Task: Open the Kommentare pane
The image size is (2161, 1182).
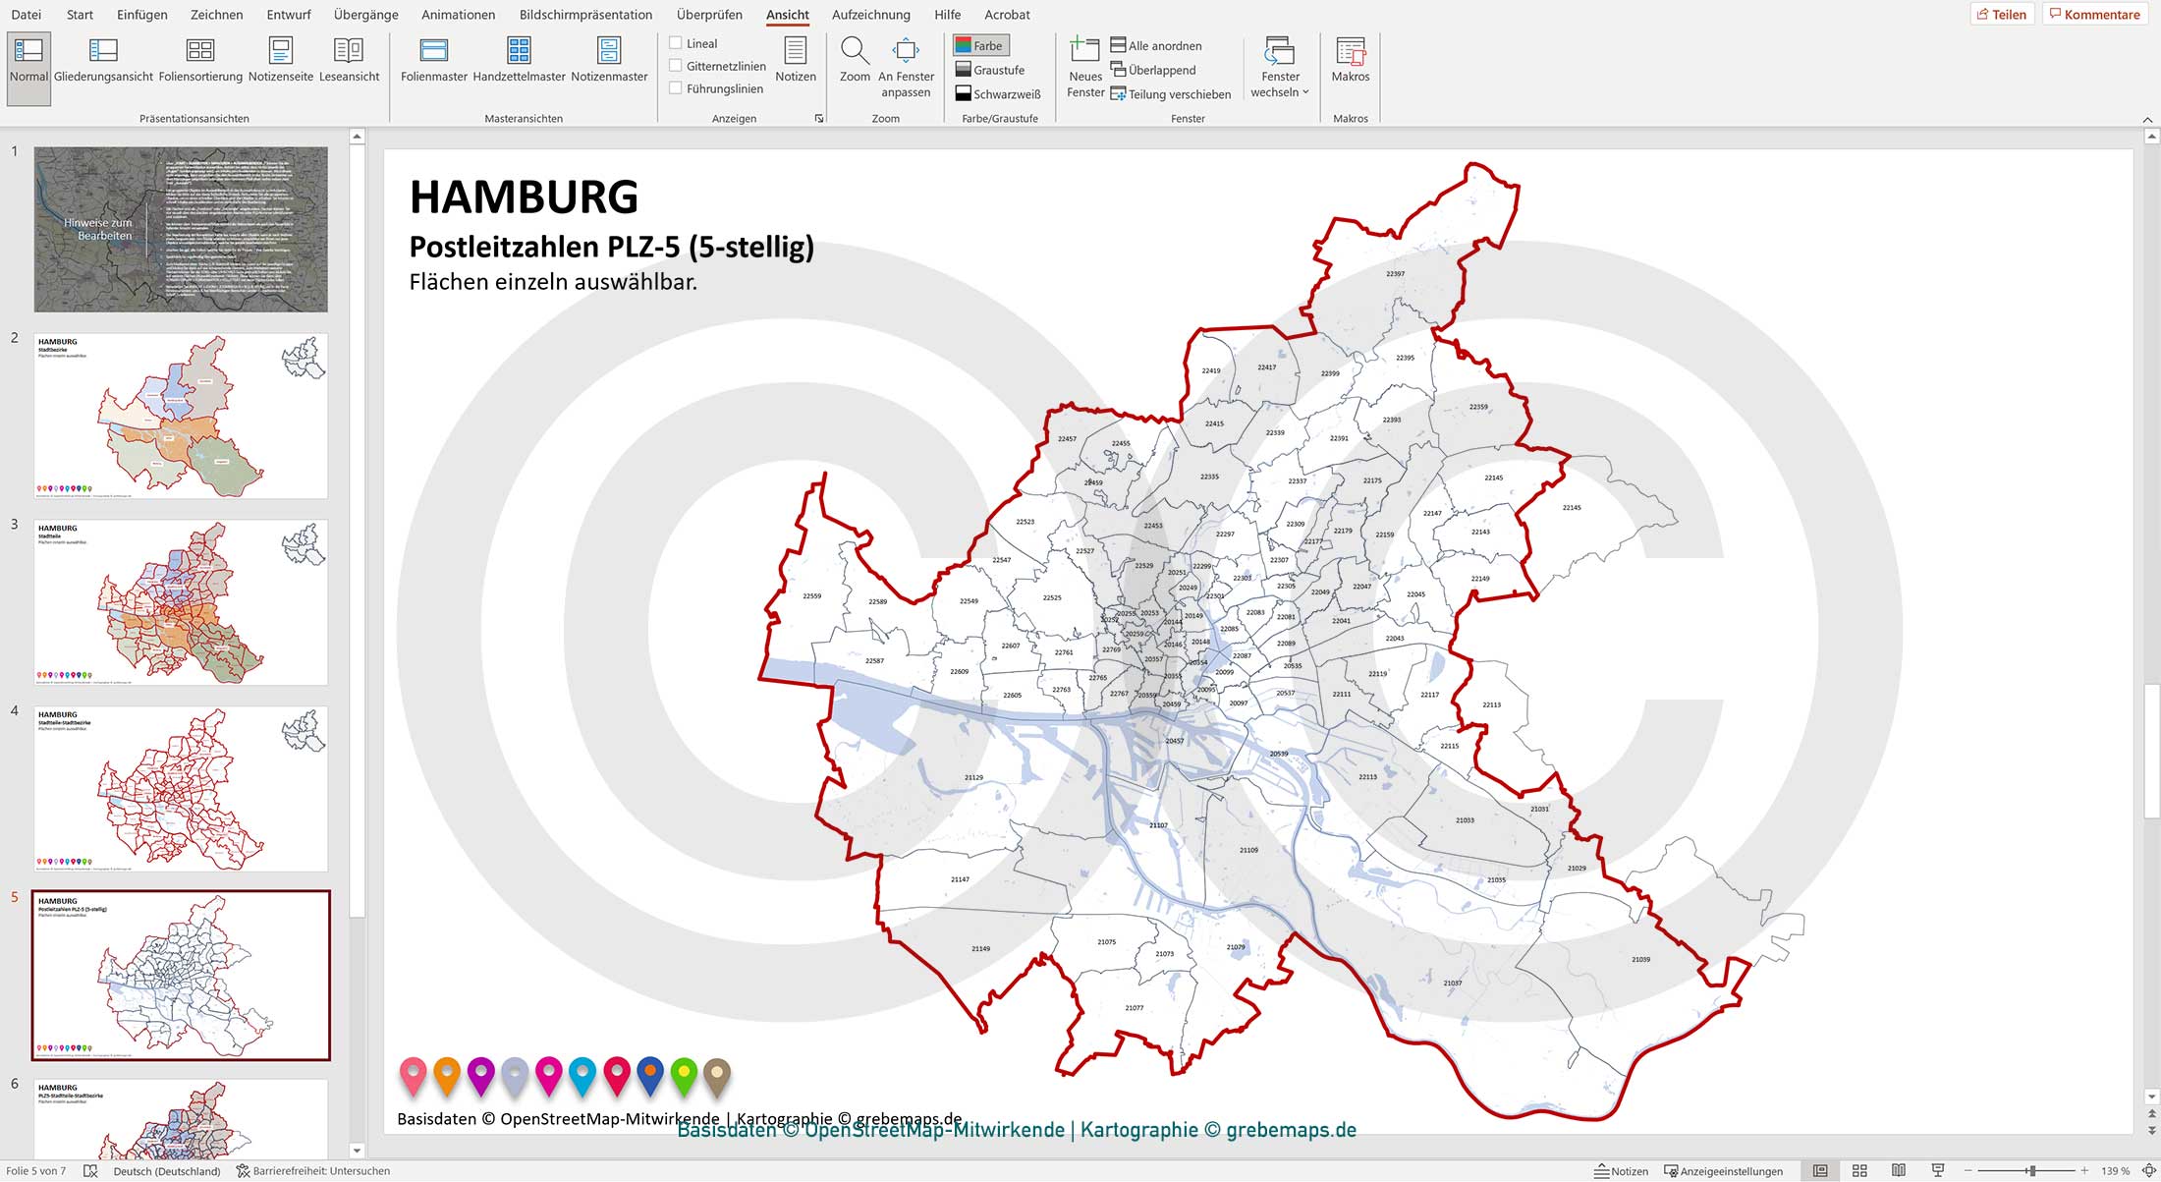Action: pyautogui.click(x=2093, y=14)
